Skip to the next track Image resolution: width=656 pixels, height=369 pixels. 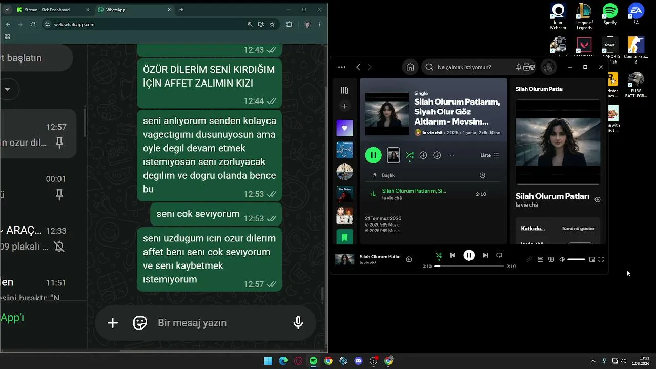(x=485, y=255)
